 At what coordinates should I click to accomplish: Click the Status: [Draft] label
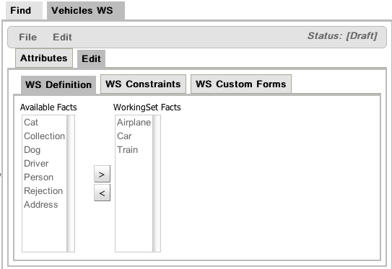[x=342, y=36]
